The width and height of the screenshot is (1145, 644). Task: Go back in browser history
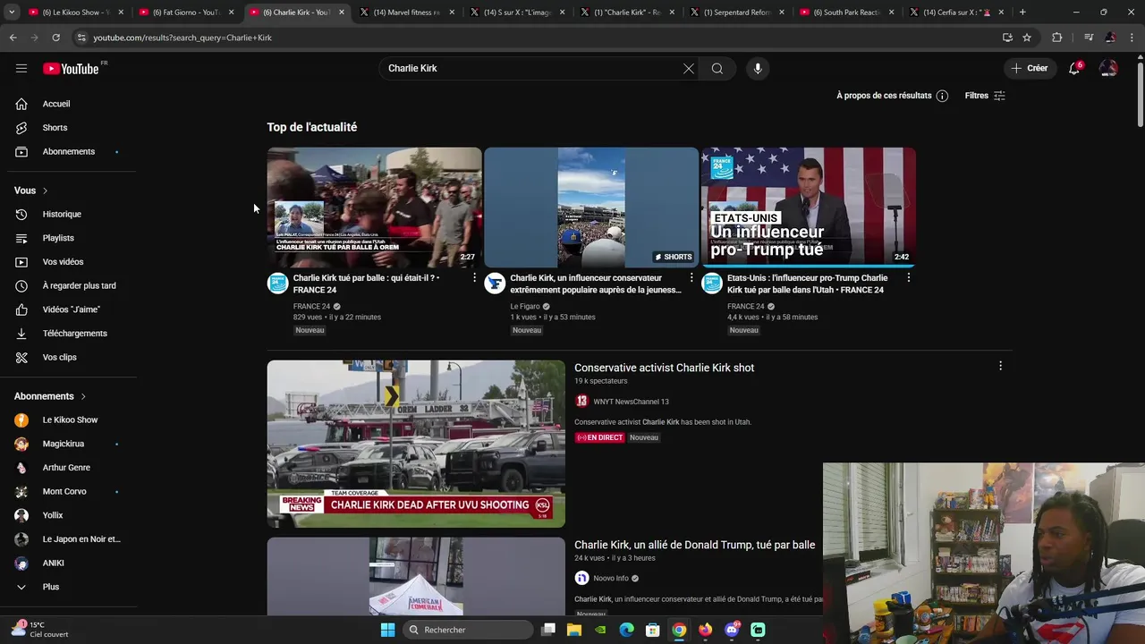(x=13, y=38)
